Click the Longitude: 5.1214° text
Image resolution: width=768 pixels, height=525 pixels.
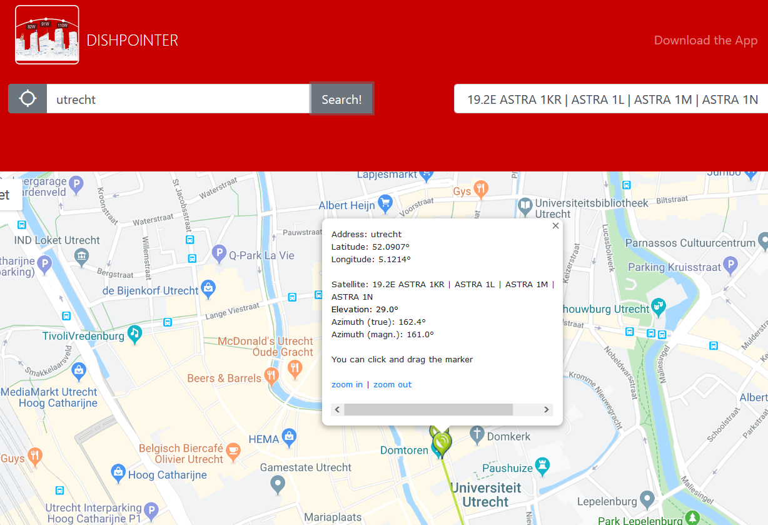(x=371, y=259)
